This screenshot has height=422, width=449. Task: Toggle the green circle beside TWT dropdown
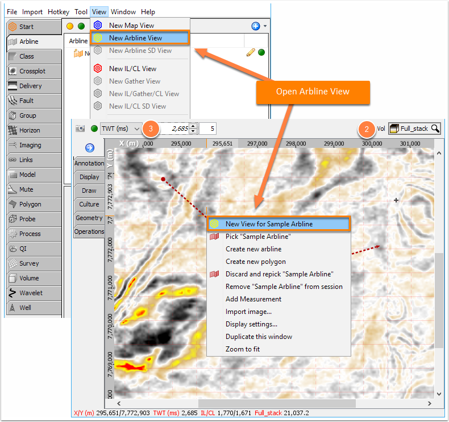94,129
